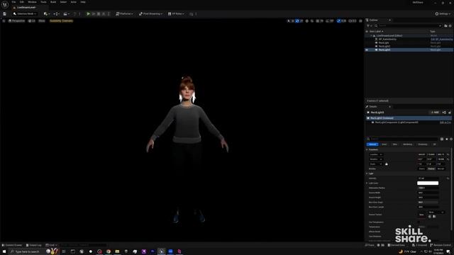The height and width of the screenshot is (255, 454).
Task: Select RectLight actor in Outliner
Action: point(384,42)
